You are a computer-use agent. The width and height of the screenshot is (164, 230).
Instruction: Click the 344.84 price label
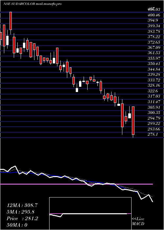pyautogui.click(x=154, y=69)
